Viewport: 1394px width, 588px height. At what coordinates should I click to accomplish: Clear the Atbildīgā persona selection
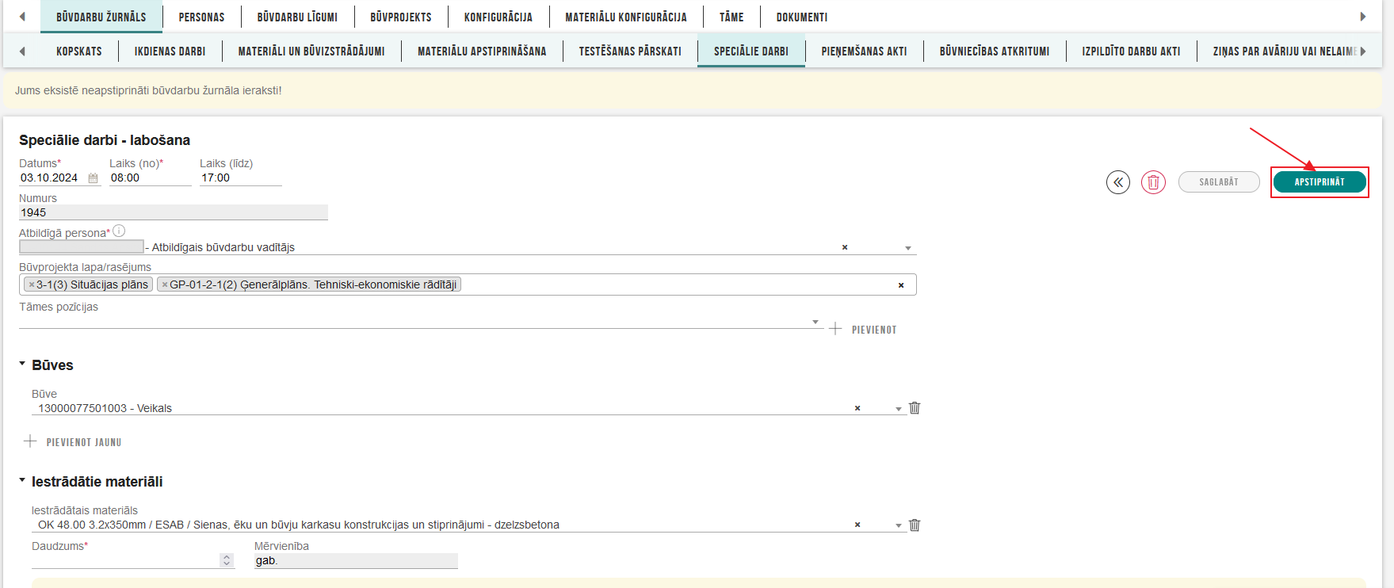point(845,247)
